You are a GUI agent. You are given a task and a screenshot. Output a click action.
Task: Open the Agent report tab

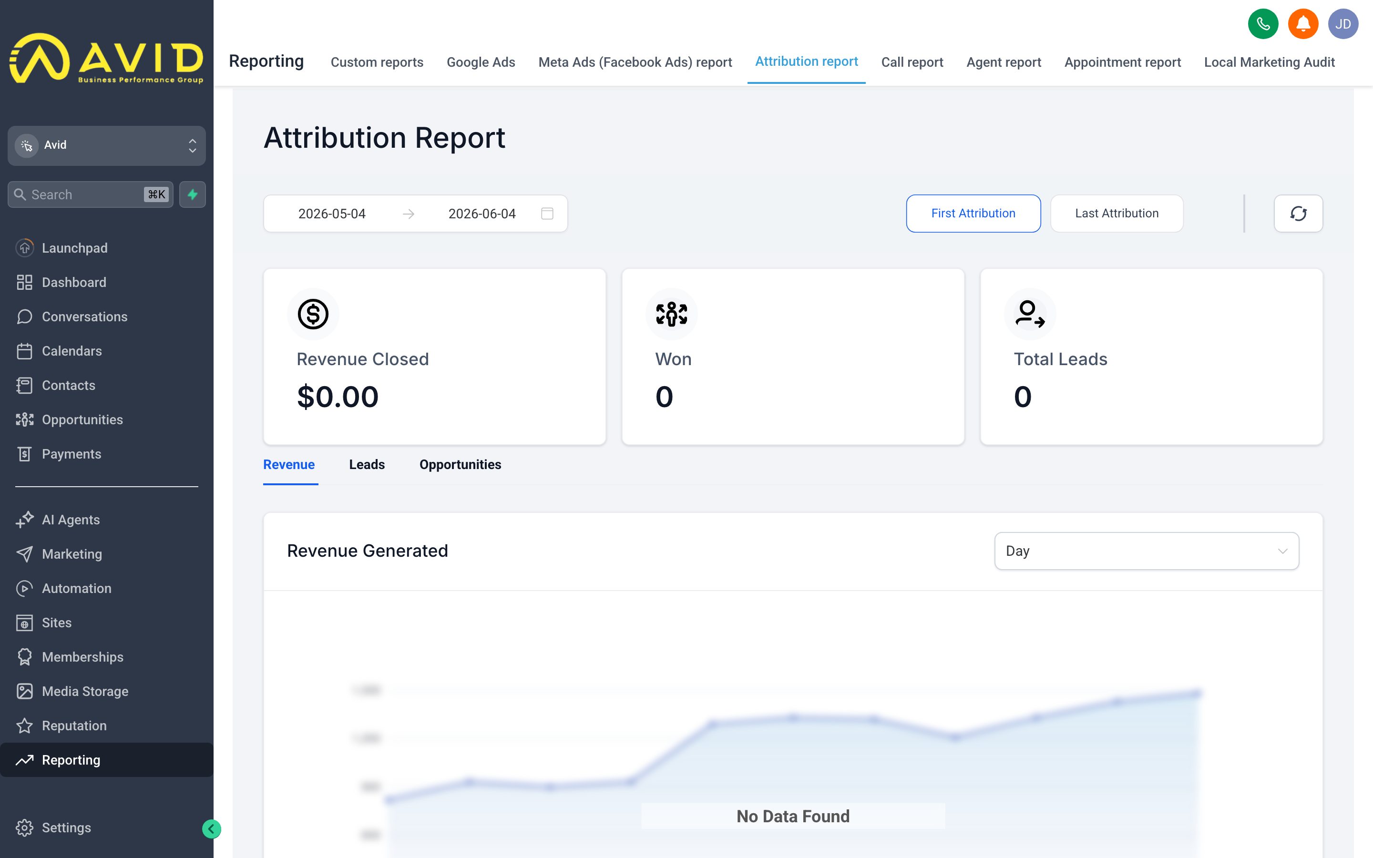pos(1003,62)
